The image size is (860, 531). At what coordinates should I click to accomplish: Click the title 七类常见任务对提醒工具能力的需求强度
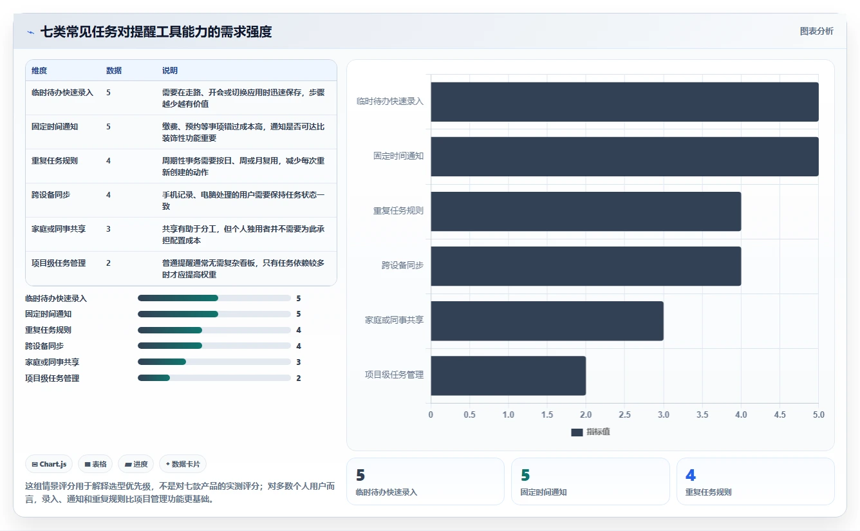[x=156, y=32]
